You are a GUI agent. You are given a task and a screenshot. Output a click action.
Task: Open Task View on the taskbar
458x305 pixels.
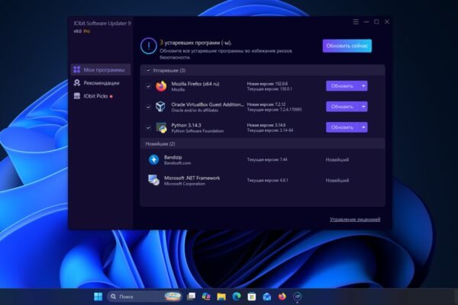[191, 297]
